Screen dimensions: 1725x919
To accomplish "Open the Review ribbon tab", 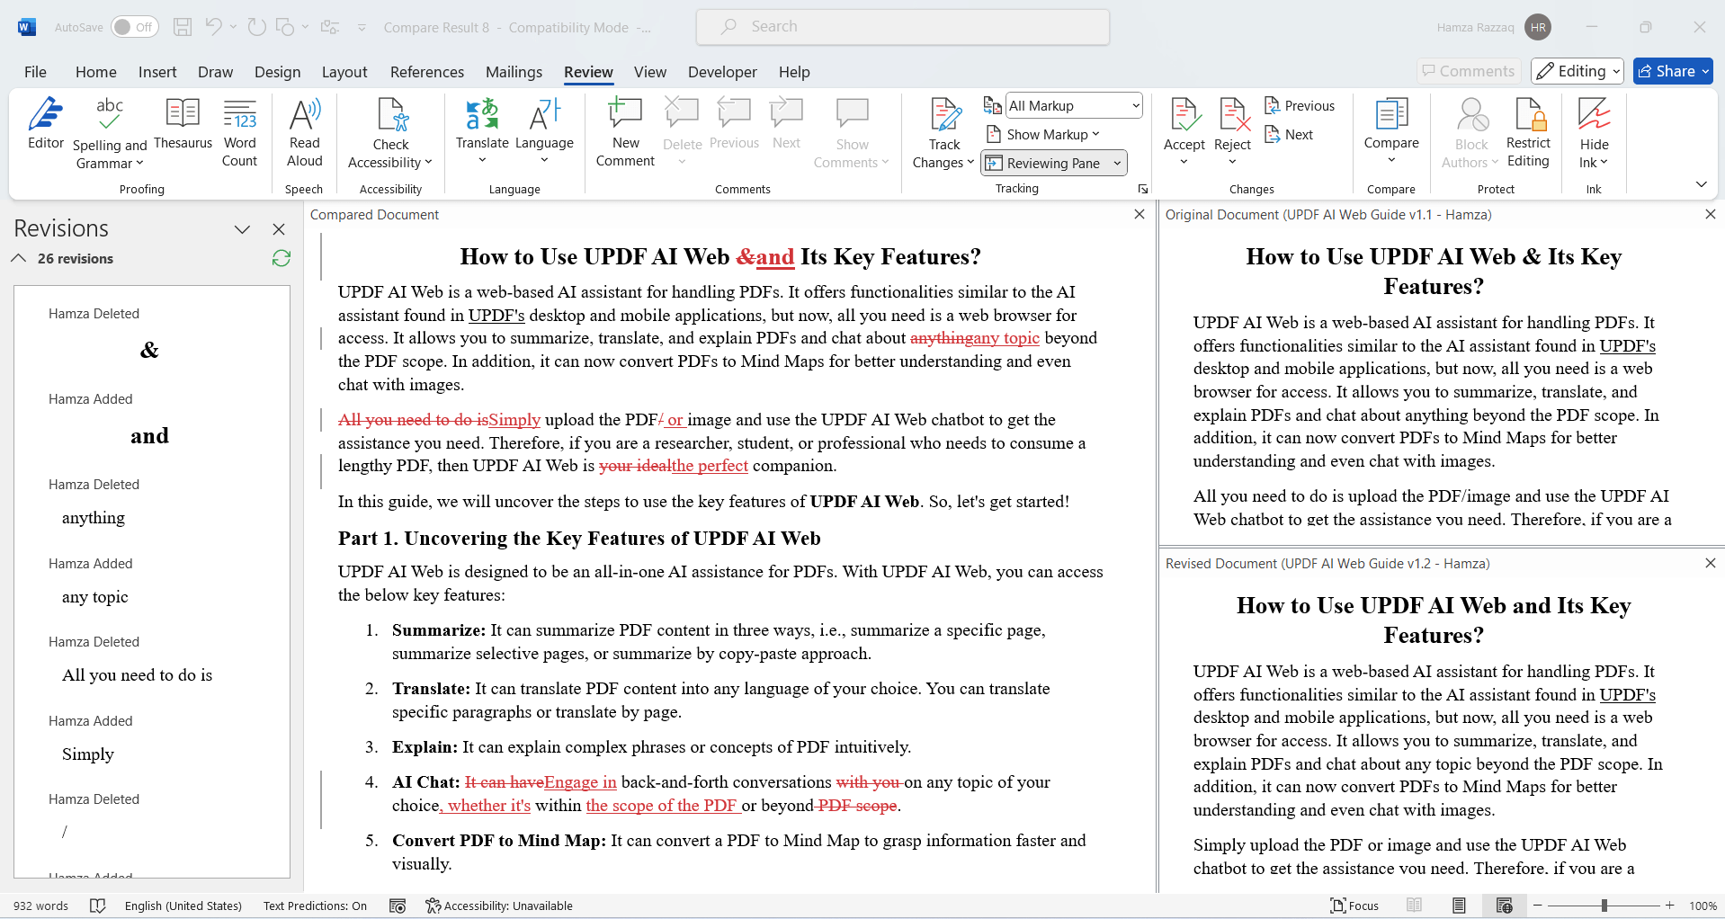I will point(588,72).
